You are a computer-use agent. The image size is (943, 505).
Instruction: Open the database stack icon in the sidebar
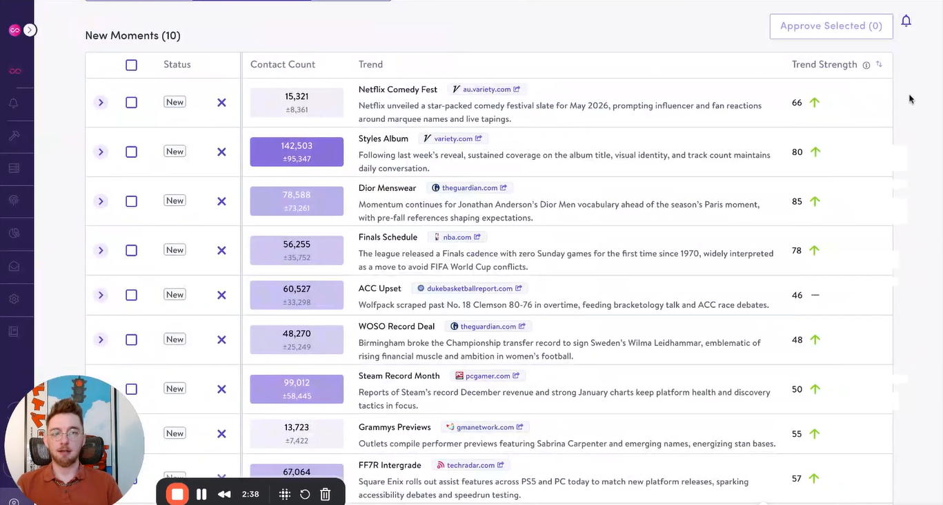tap(14, 168)
